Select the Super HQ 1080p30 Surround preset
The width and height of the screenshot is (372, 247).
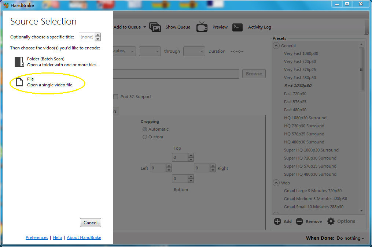point(311,150)
